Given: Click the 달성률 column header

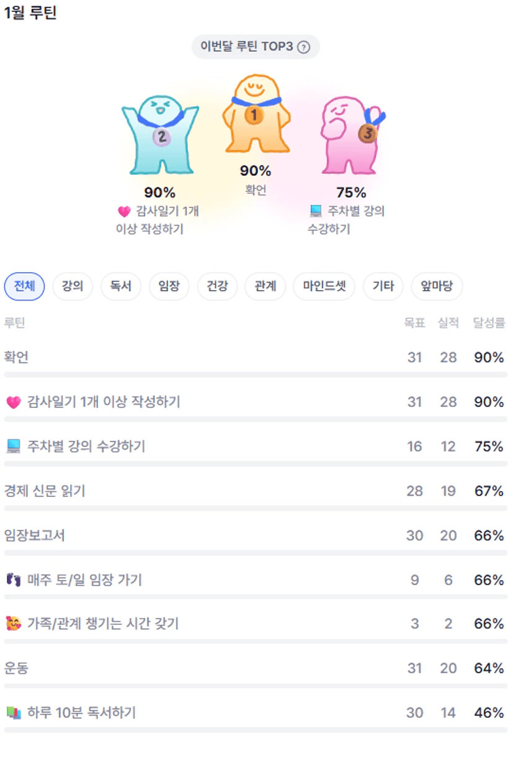Looking at the screenshot, I should [489, 323].
